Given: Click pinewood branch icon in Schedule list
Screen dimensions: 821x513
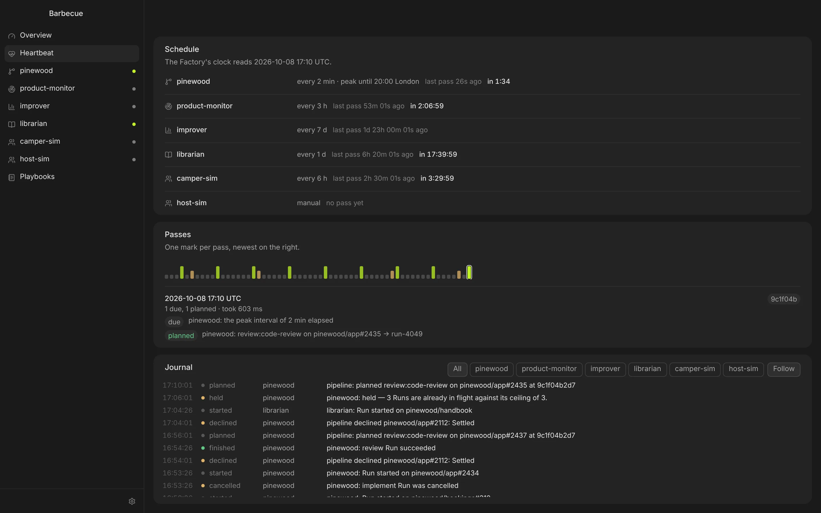Looking at the screenshot, I should 168,82.
